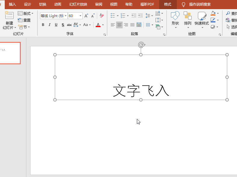Open the Arrange (排列) menu
This screenshot has width=237, height=177.
(x=188, y=20)
